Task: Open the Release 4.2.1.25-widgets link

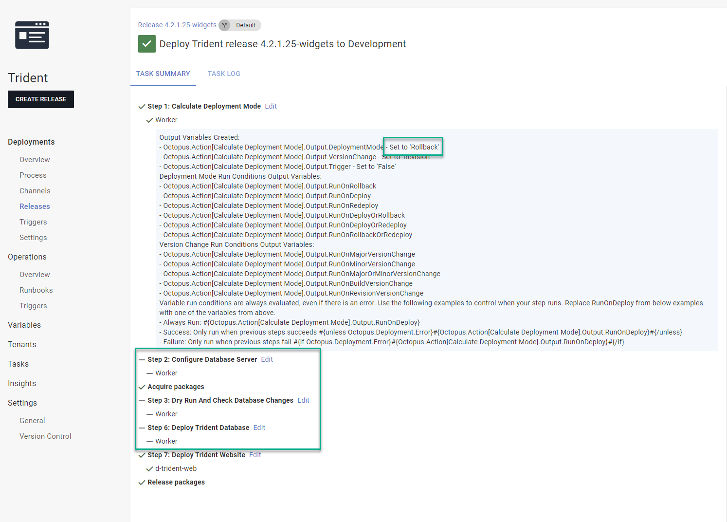Action: [x=177, y=25]
